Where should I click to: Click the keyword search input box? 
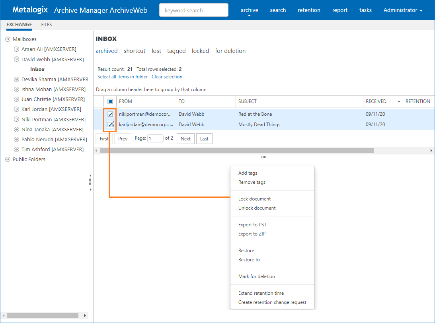point(193,10)
